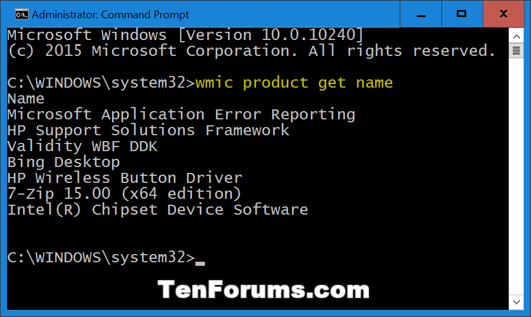The height and width of the screenshot is (317, 531).
Task: Click the scrollbar up arrow
Action: 516,36
